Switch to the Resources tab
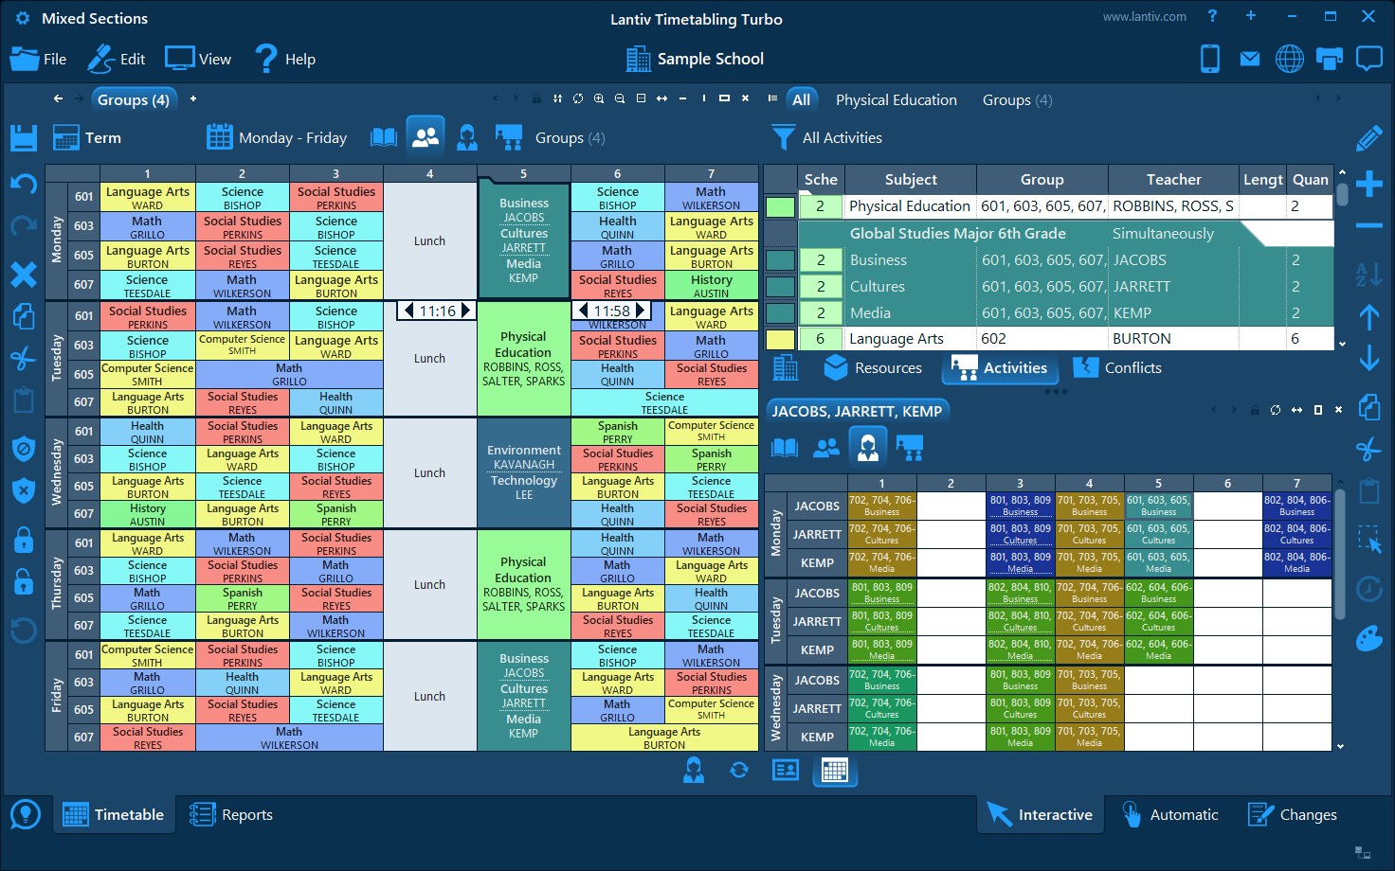1395x871 pixels. 873,367
